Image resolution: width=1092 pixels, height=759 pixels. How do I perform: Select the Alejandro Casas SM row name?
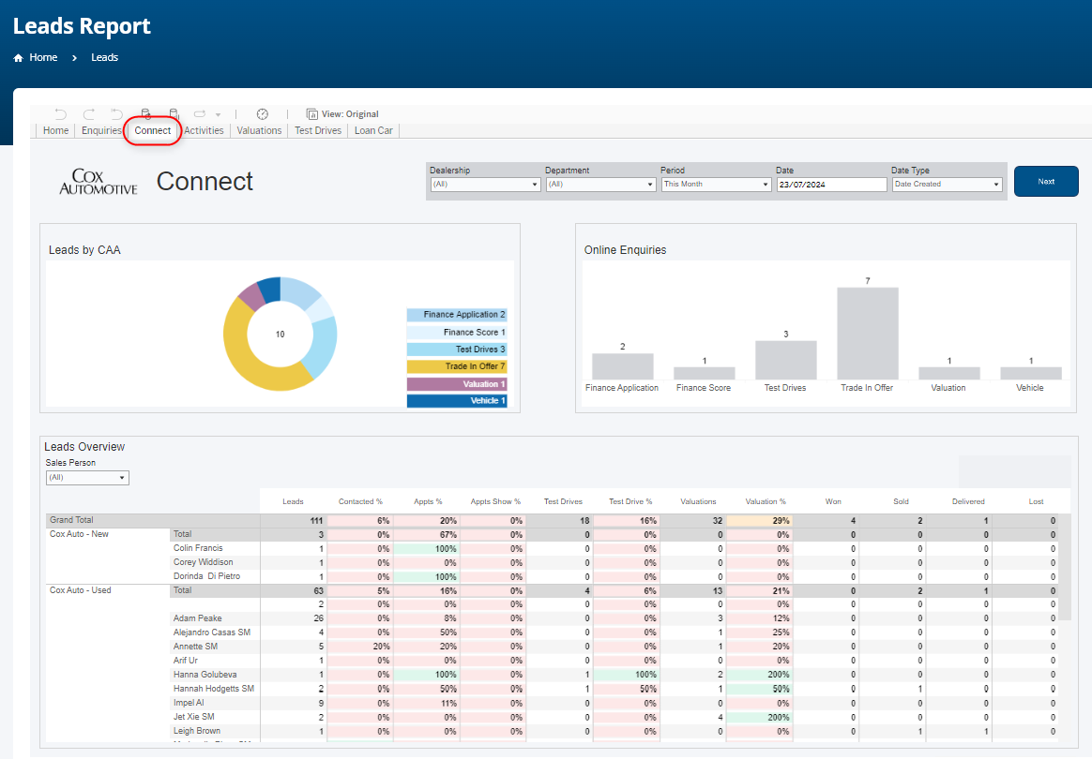point(212,632)
